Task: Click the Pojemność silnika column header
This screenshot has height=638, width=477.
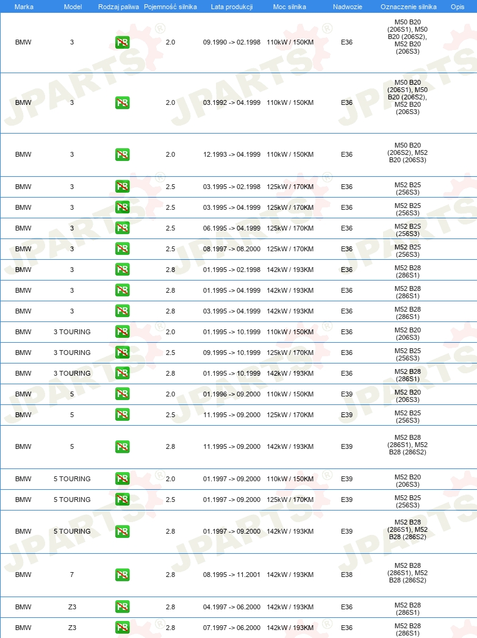Action: 171,7
